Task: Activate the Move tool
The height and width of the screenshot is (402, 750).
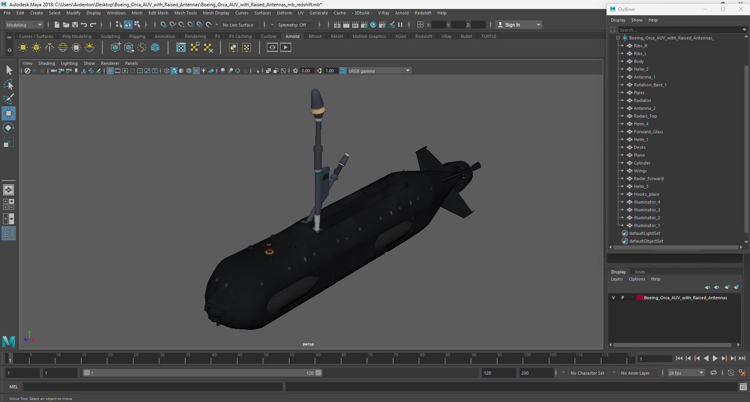Action: coord(9,113)
